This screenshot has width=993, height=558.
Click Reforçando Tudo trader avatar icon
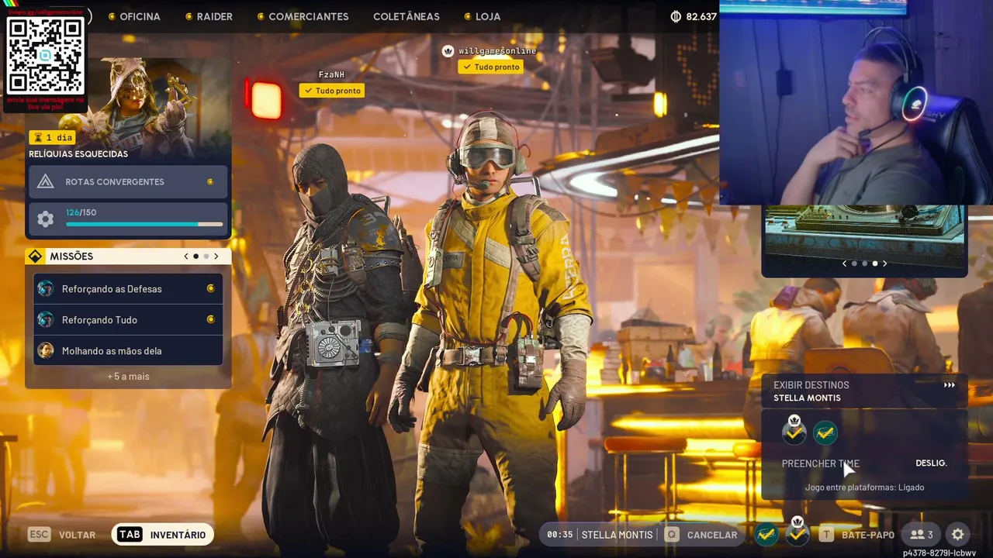coord(46,319)
